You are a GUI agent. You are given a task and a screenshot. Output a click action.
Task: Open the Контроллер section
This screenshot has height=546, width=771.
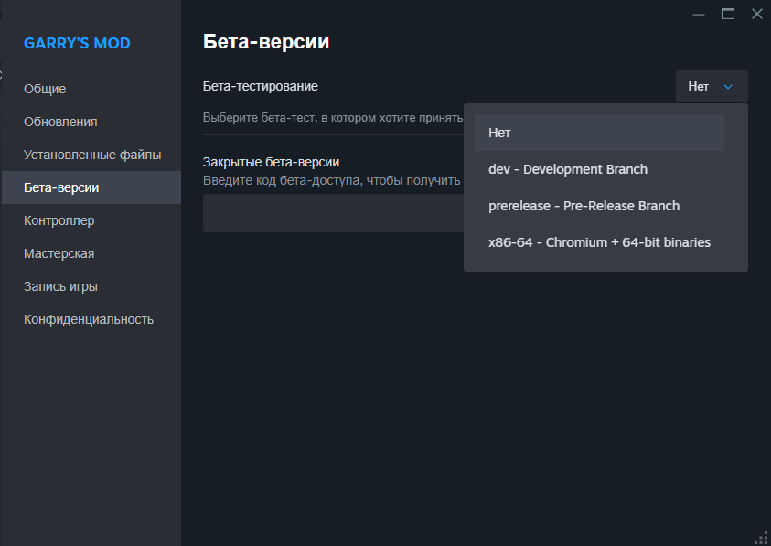[x=91, y=220]
